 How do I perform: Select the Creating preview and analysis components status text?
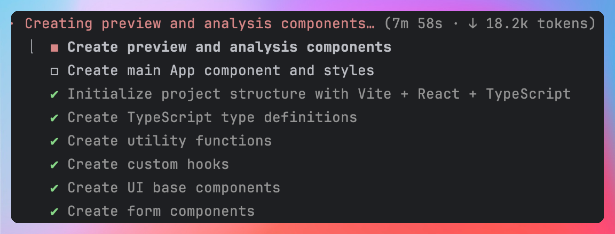click(199, 23)
